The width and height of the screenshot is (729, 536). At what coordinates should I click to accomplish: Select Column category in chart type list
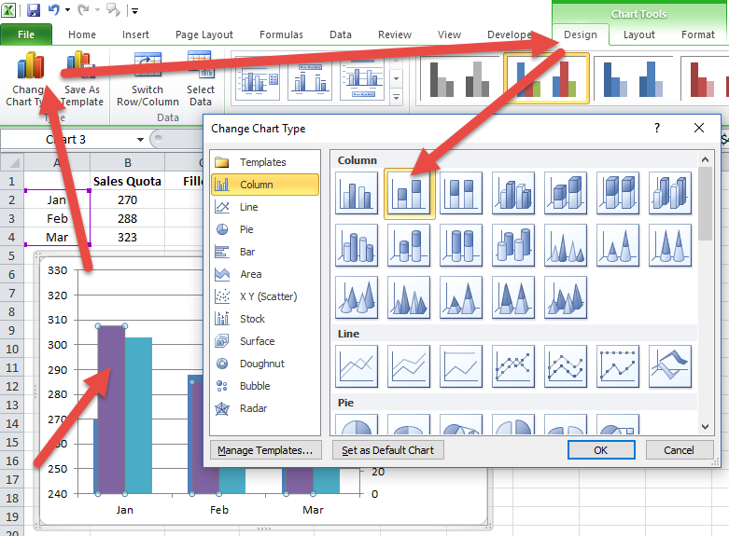coord(265,185)
